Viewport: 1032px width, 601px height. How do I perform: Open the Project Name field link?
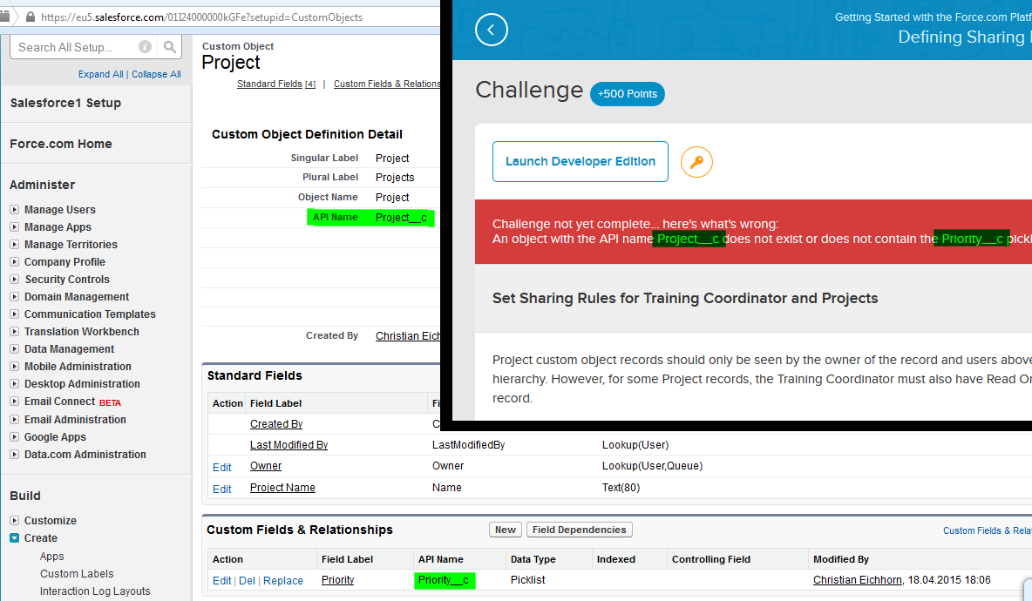(x=282, y=488)
